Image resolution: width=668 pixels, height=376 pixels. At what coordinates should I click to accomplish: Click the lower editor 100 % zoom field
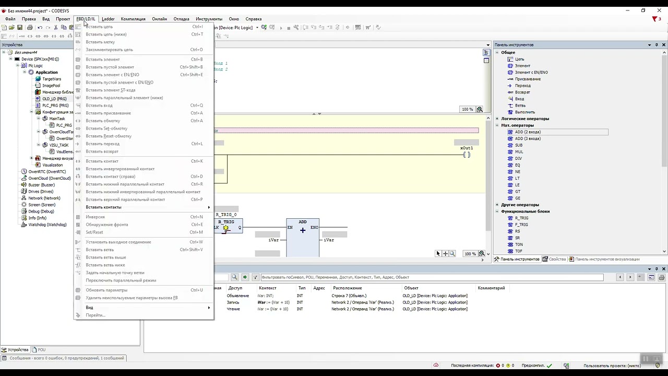tap(470, 254)
